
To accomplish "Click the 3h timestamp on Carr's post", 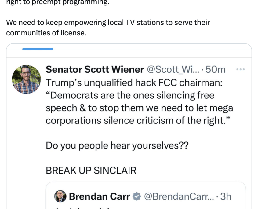I will coord(226,196).
